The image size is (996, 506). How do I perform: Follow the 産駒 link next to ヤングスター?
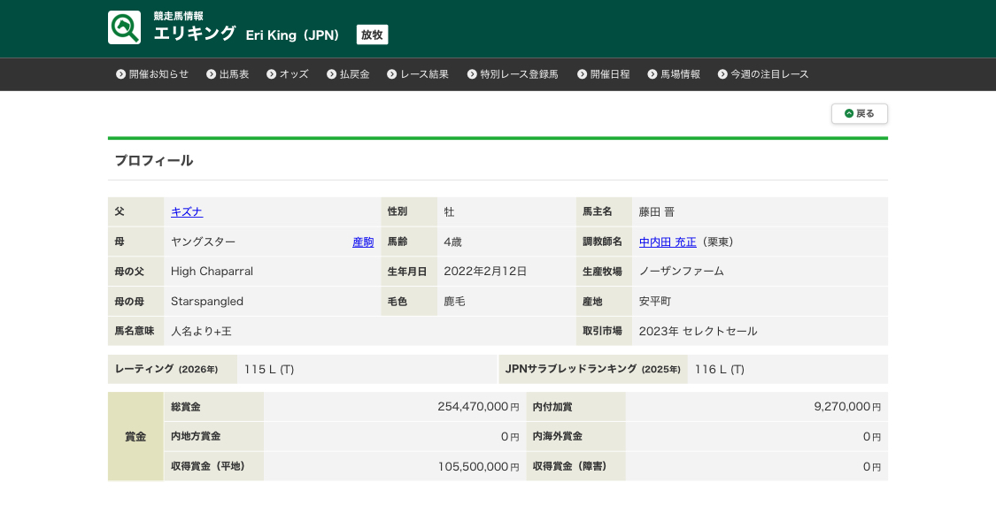(x=363, y=241)
